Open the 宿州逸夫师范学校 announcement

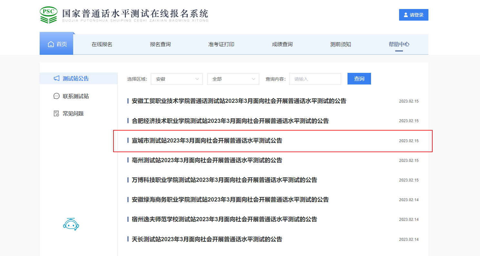pyautogui.click(x=224, y=219)
